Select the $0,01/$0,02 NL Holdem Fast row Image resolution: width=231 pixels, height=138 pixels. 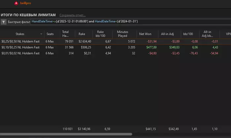[21, 53]
